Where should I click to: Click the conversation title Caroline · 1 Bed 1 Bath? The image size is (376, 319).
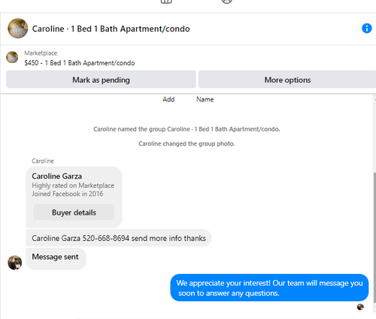point(111,29)
